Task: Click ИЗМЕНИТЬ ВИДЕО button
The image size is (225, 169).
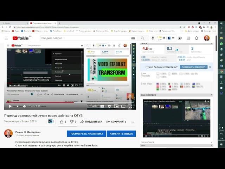Action: point(121,134)
